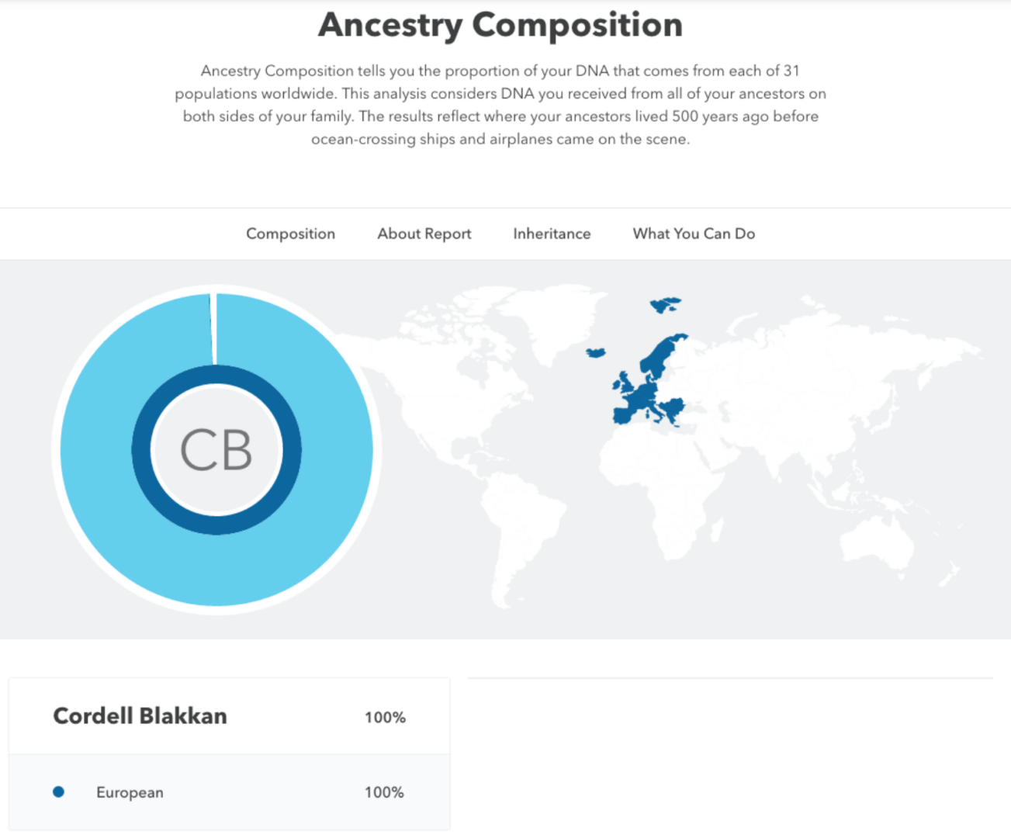This screenshot has height=838, width=1011.
Task: Select the light blue European donut segment
Action: click(101, 450)
